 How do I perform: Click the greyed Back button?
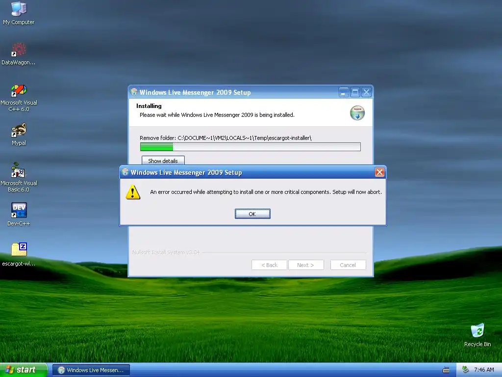[x=269, y=265]
